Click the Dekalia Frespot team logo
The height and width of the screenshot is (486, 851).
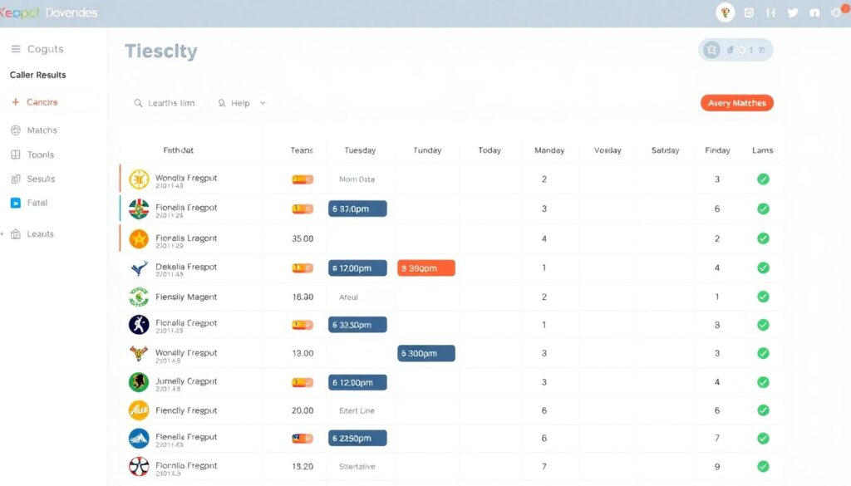(139, 268)
